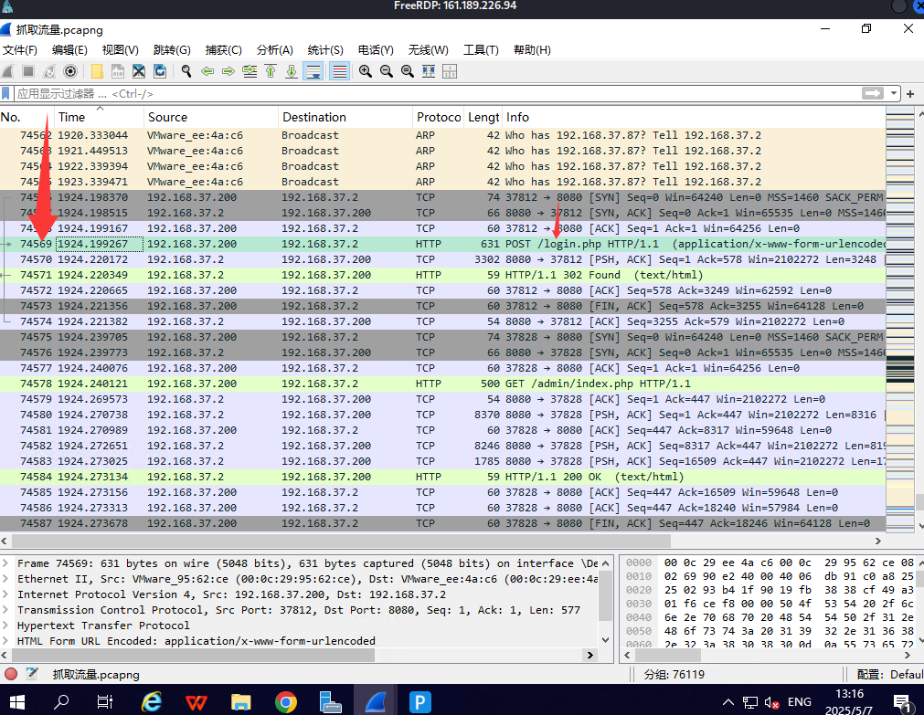This screenshot has width=924, height=715.
Task: Open capture file properties status icon
Action: pyautogui.click(x=32, y=674)
